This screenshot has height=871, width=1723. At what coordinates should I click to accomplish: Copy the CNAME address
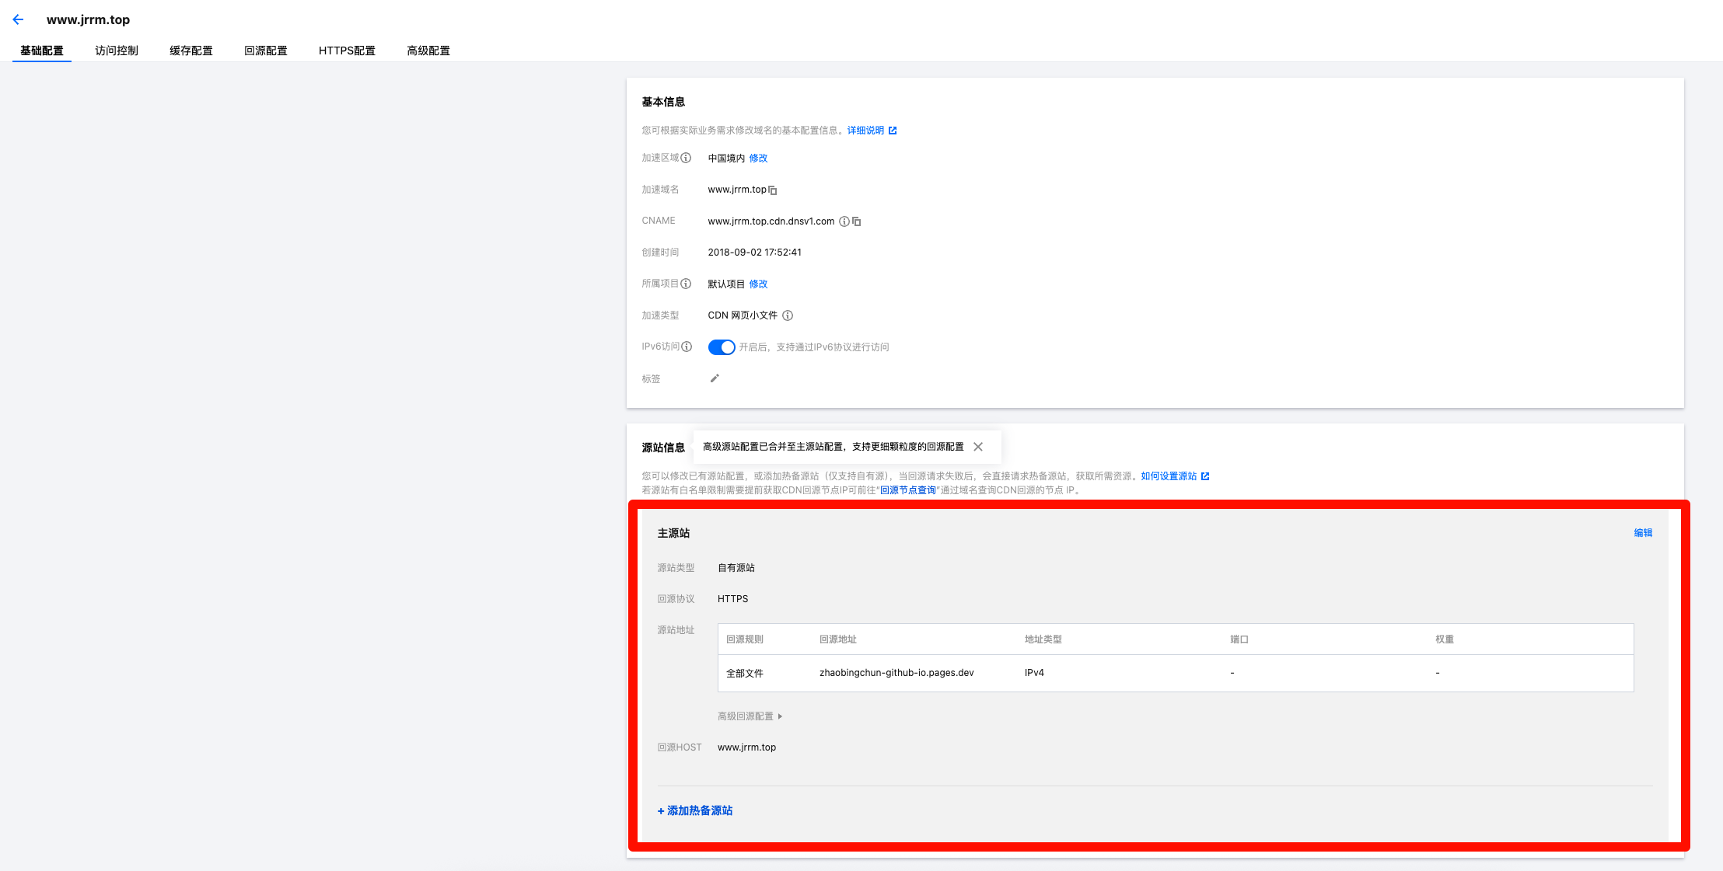(x=857, y=221)
